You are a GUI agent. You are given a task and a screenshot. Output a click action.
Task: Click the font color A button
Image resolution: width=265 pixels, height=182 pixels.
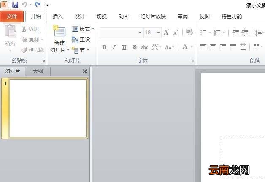[185, 47]
